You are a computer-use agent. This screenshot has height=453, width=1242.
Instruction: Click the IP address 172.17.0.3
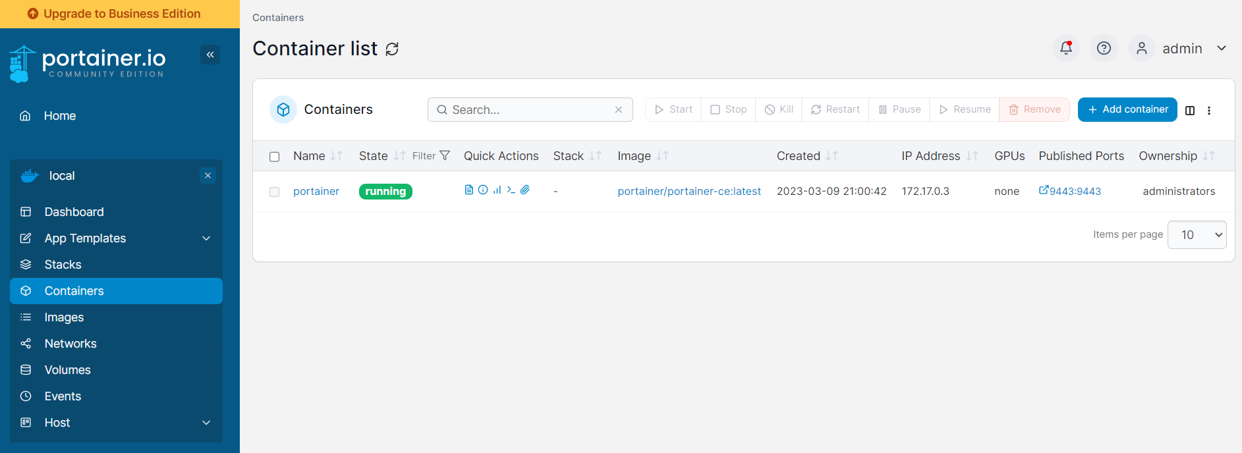925,192
